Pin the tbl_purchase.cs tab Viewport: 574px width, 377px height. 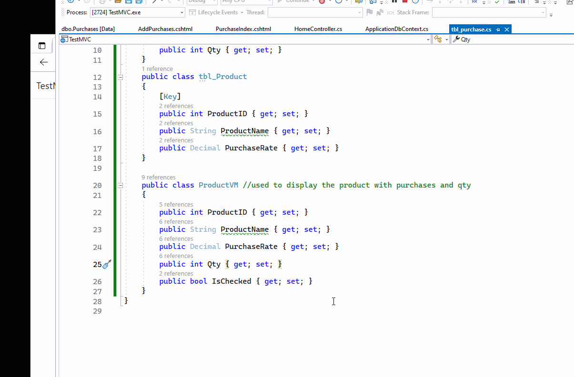(498, 30)
